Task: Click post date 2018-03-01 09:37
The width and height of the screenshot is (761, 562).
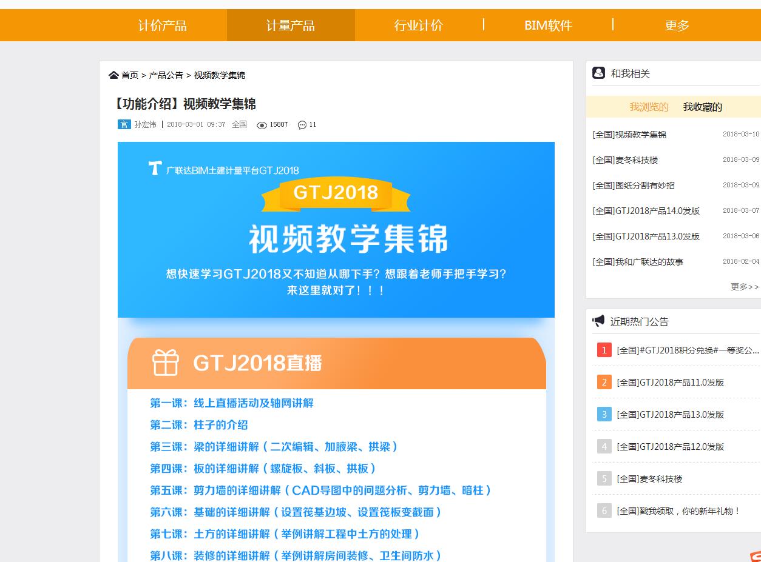Action: click(196, 124)
